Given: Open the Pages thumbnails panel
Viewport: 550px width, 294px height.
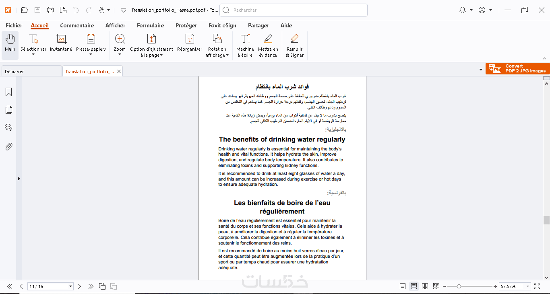Looking at the screenshot, I should [8, 110].
